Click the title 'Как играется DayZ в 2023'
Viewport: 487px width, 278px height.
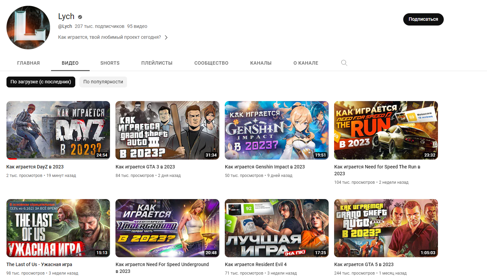tap(35, 167)
